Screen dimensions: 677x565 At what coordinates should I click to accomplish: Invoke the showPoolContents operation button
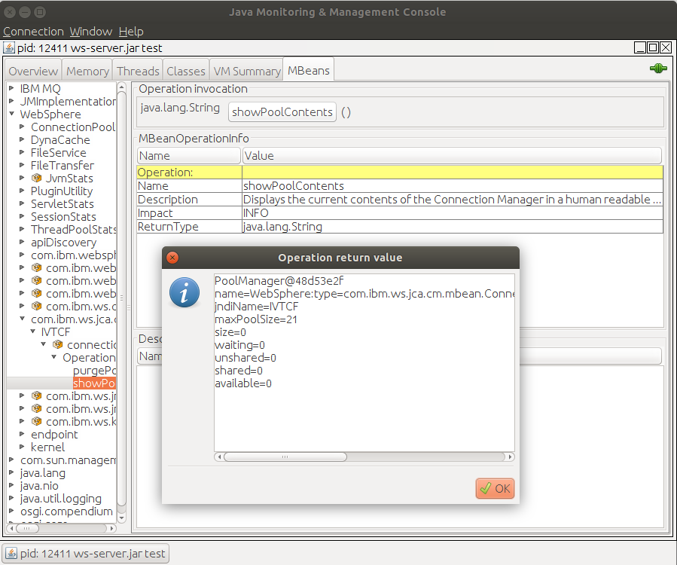[282, 112]
